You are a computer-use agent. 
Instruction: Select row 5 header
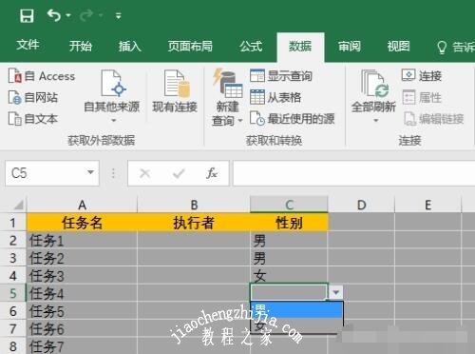[12, 293]
